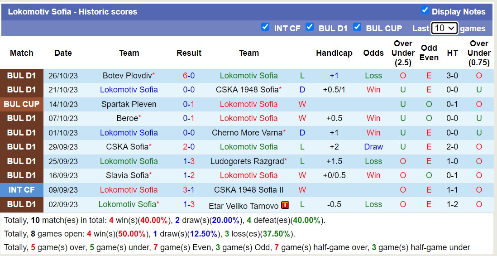497x256 pixels.
Task: Click the Date column header
Action: click(x=63, y=53)
